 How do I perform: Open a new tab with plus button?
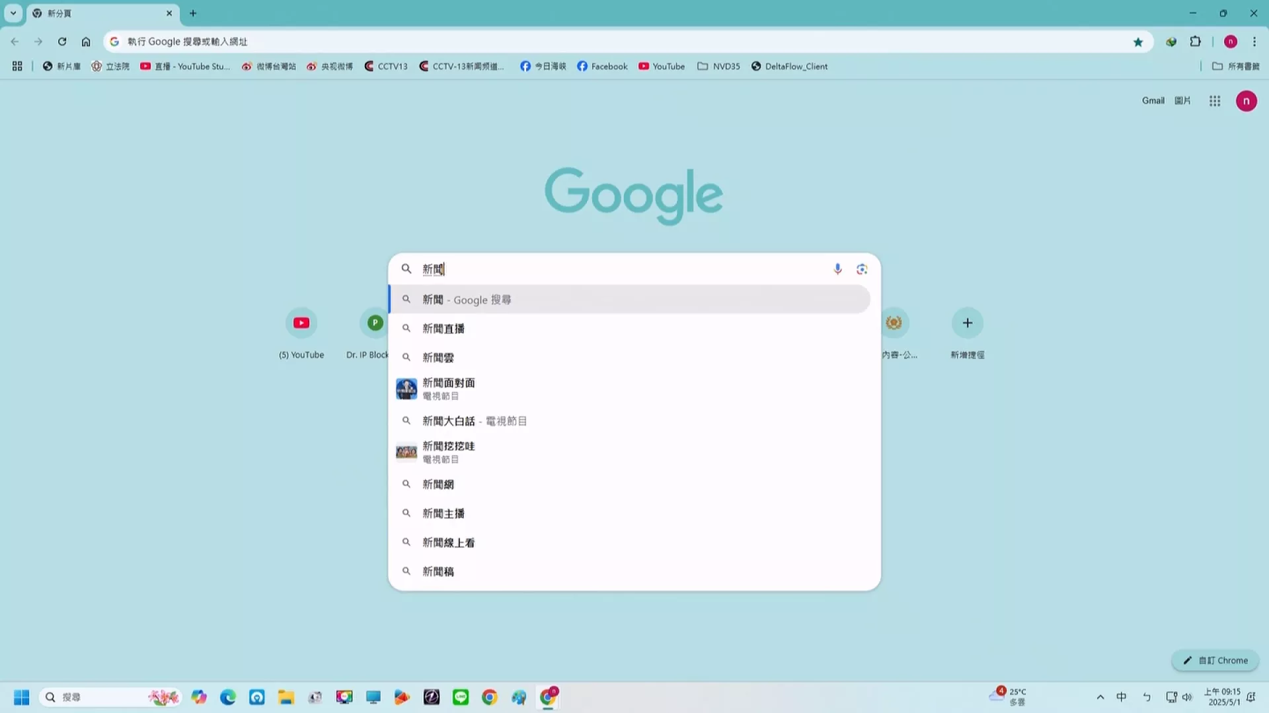pyautogui.click(x=193, y=13)
